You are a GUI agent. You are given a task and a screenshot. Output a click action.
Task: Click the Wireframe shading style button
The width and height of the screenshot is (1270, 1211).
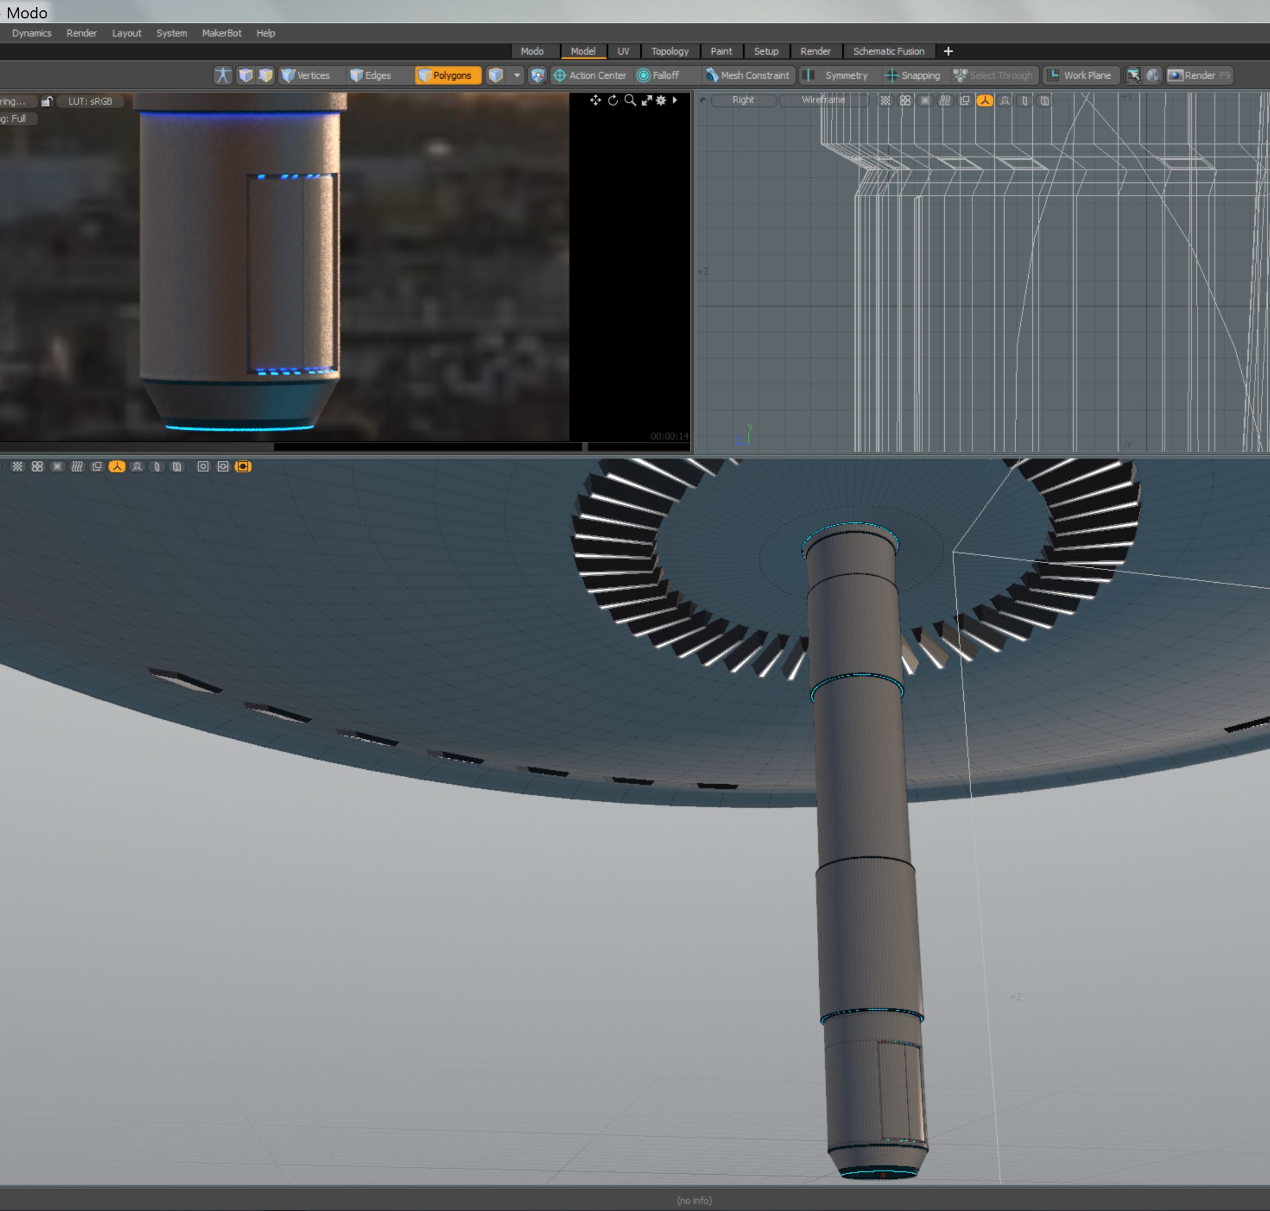tap(823, 100)
